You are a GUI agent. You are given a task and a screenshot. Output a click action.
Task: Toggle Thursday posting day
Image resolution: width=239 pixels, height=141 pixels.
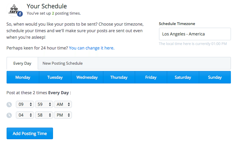[x=119, y=77]
